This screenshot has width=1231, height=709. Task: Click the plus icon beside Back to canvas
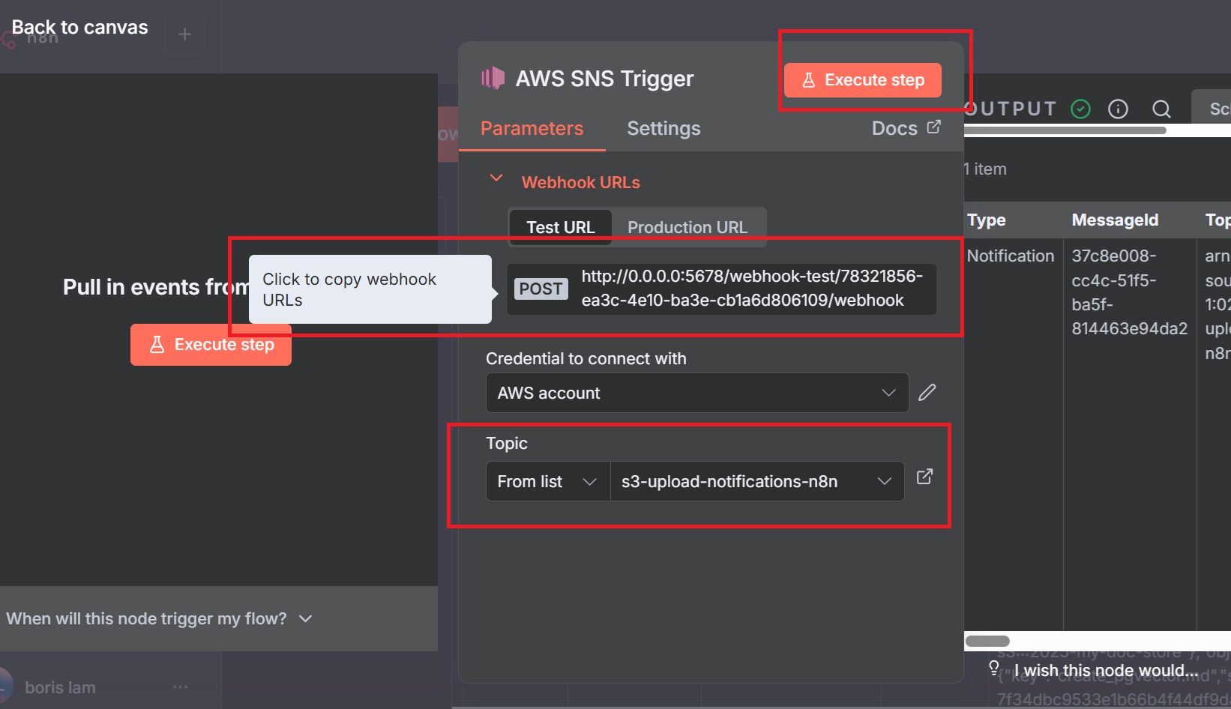tap(184, 34)
